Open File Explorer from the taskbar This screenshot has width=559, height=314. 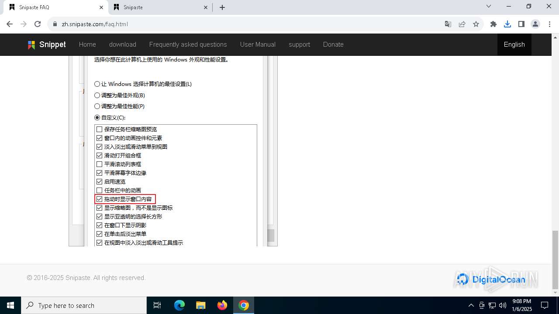(201, 305)
